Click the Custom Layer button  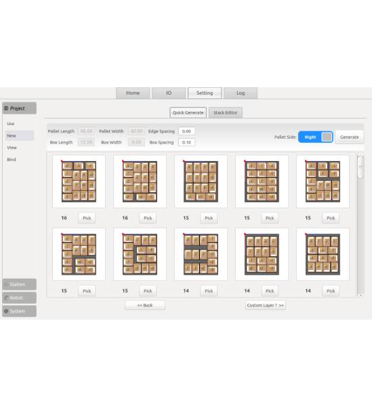[x=266, y=305]
